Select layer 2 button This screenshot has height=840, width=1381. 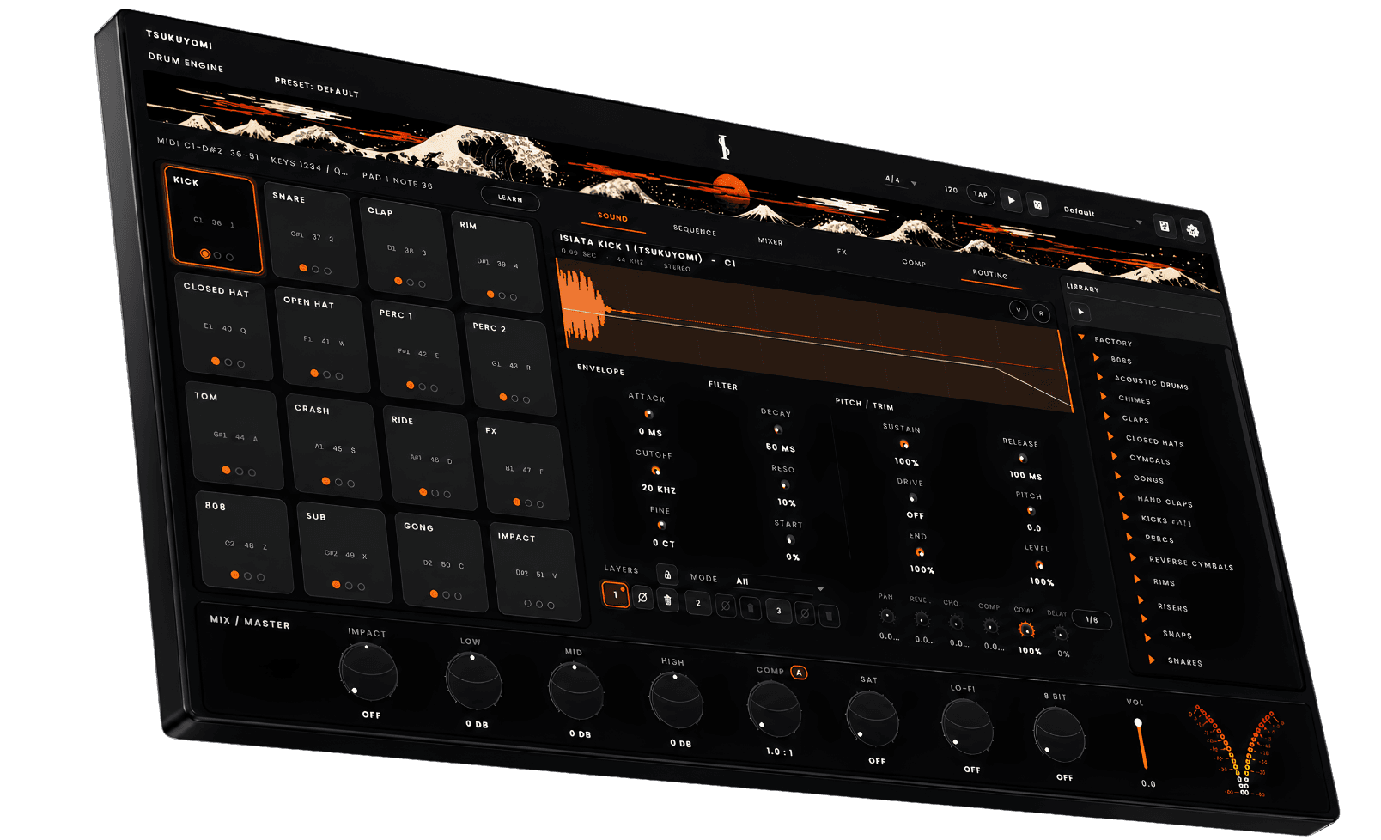pos(698,603)
